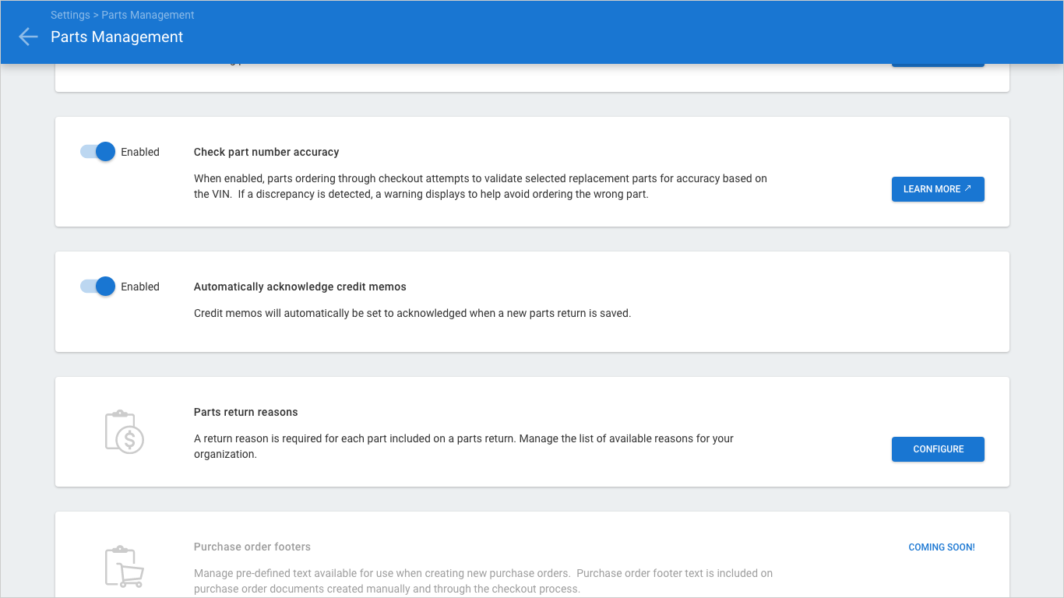Click Automatically acknowledge credit memos heading
The image size is (1064, 598).
tap(300, 287)
